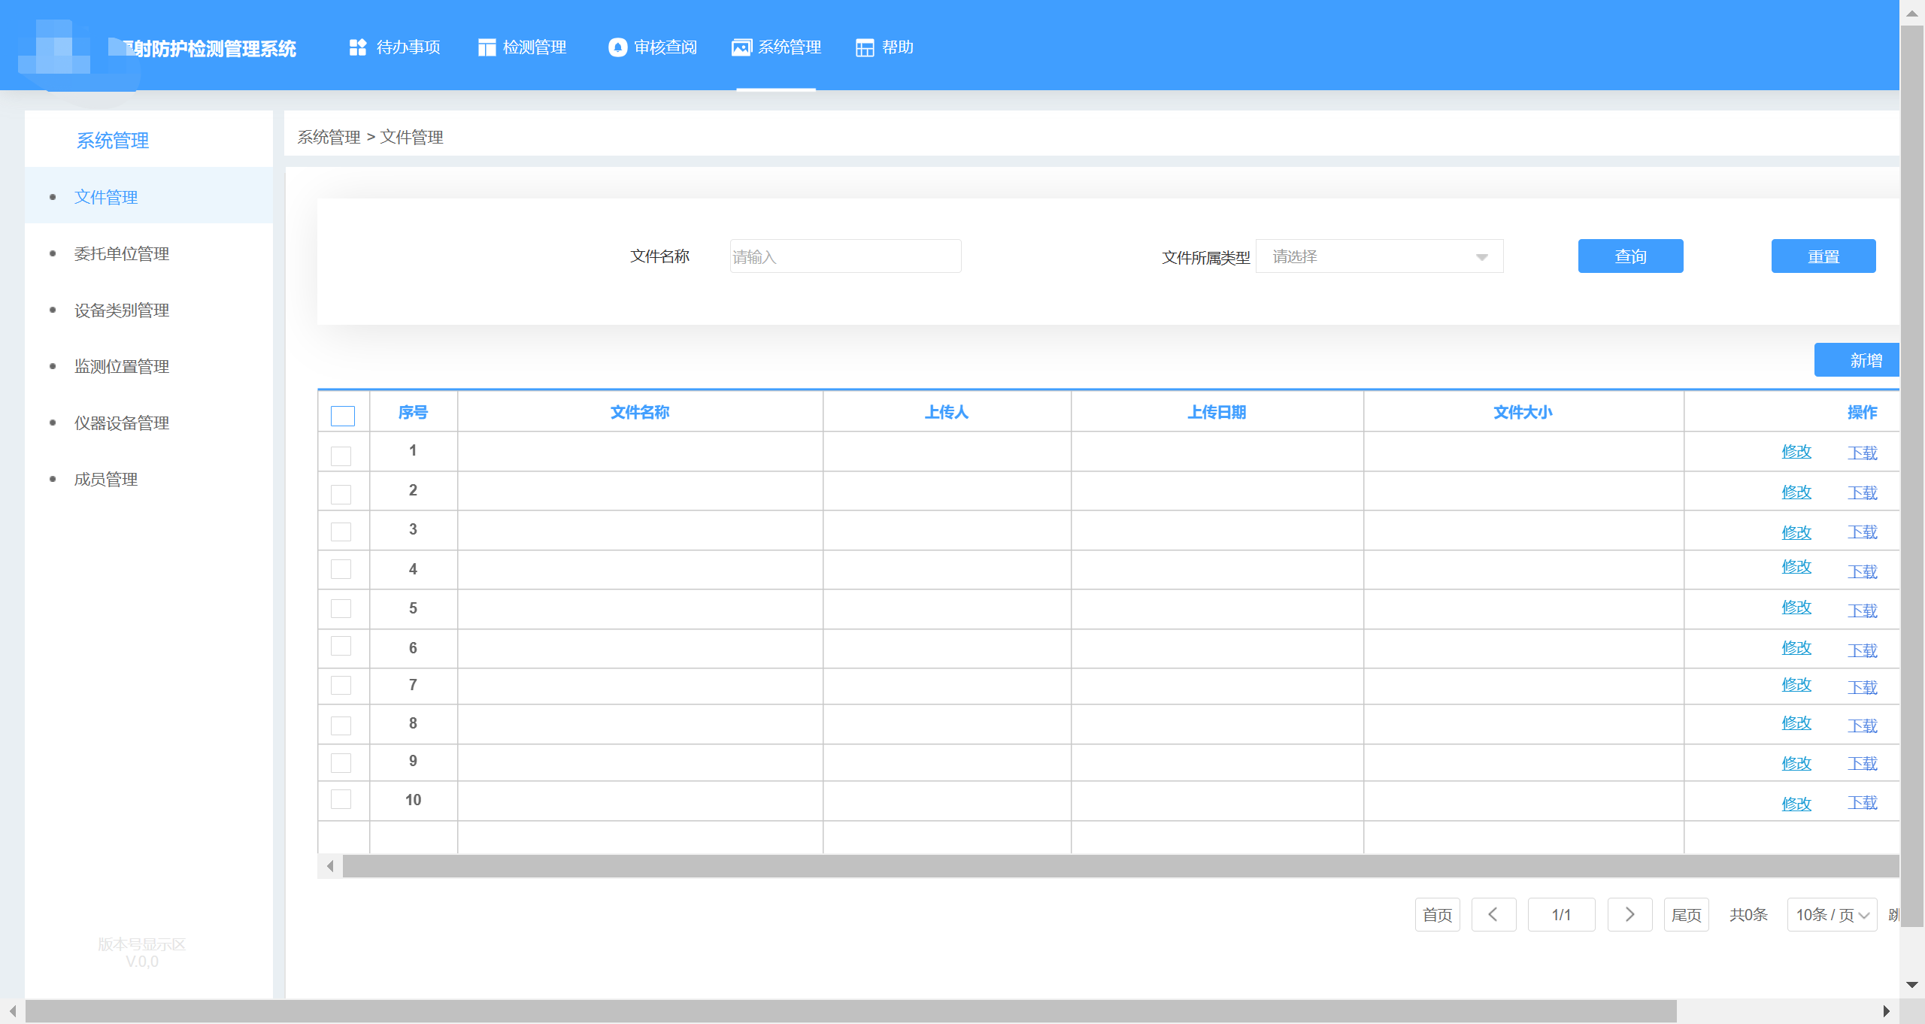Viewport: 1925px width, 1024px height.
Task: Click the 首页 pagination button
Action: (1438, 914)
